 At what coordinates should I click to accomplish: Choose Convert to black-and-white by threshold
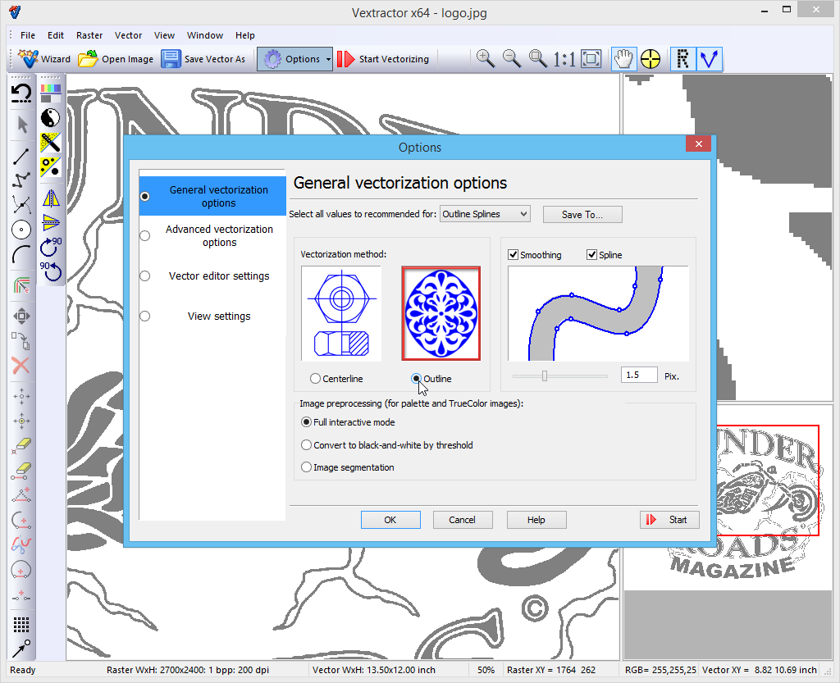click(x=307, y=445)
